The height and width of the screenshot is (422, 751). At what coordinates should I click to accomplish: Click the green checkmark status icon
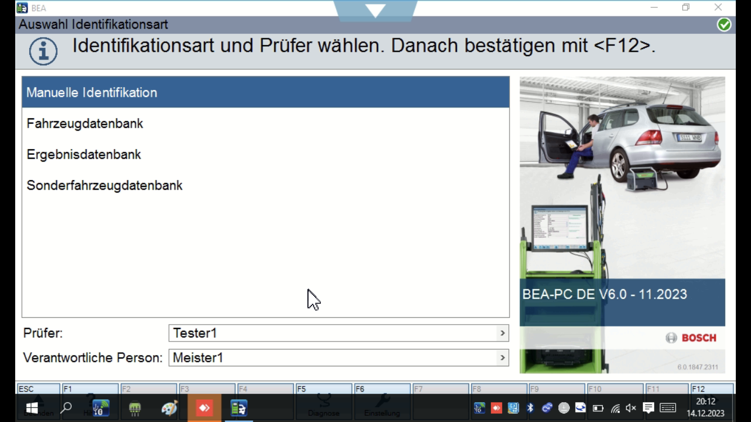pos(724,24)
